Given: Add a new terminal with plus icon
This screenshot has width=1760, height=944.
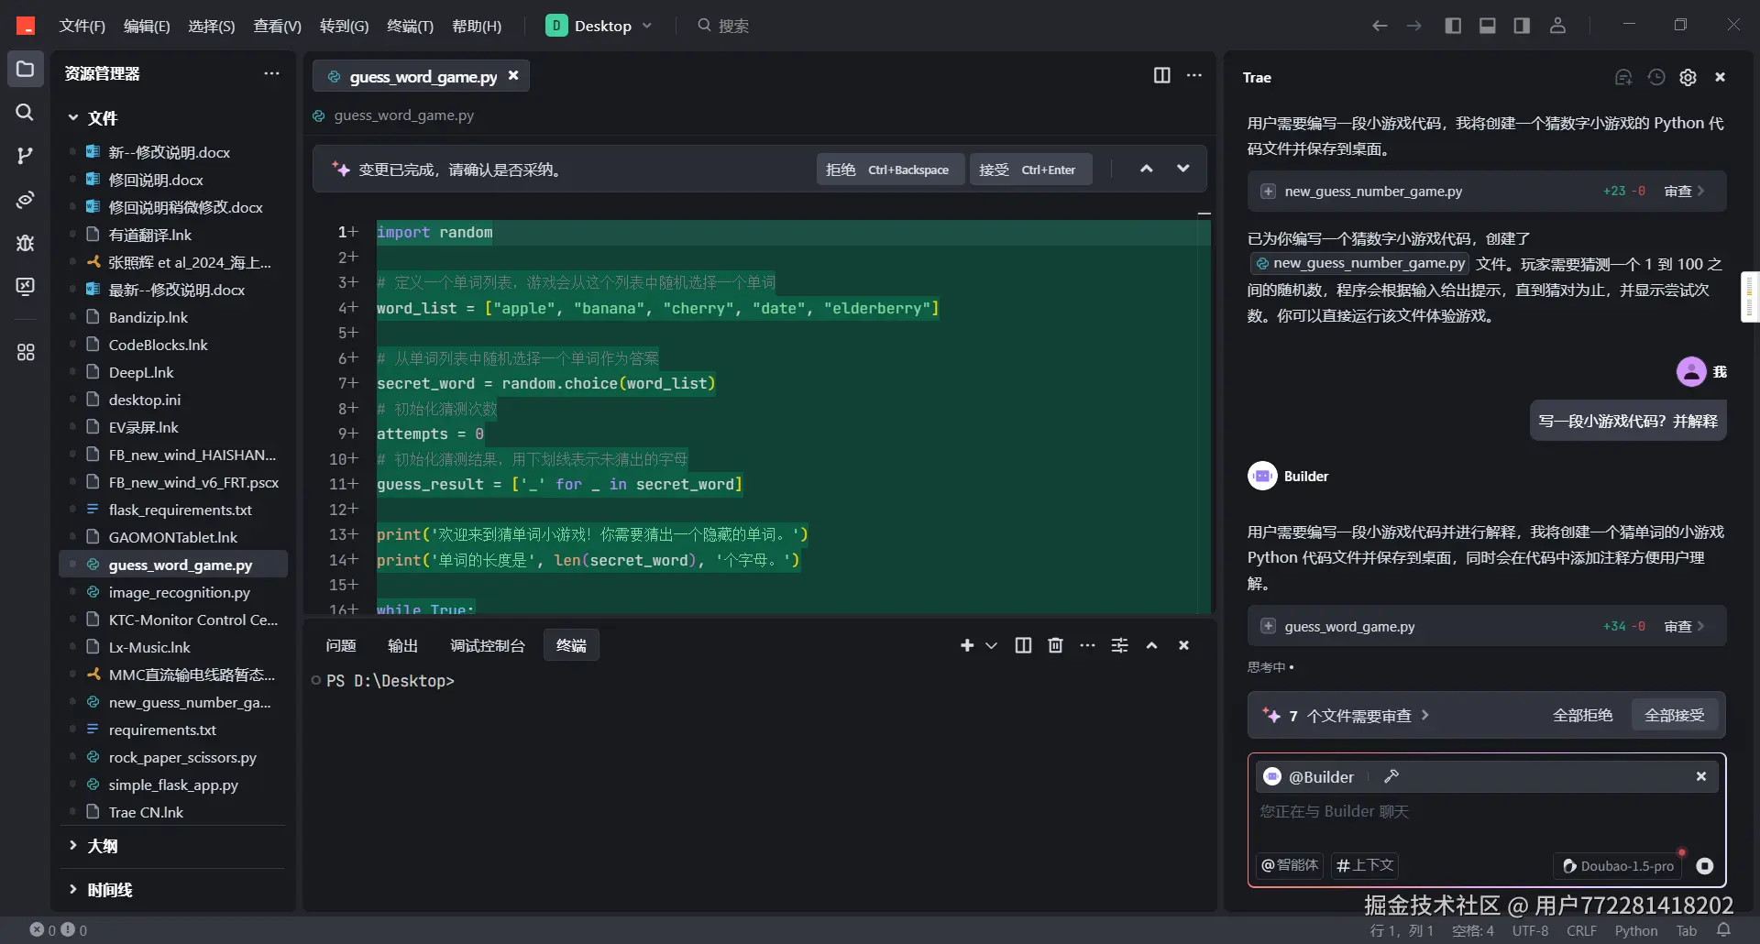Looking at the screenshot, I should point(967,646).
